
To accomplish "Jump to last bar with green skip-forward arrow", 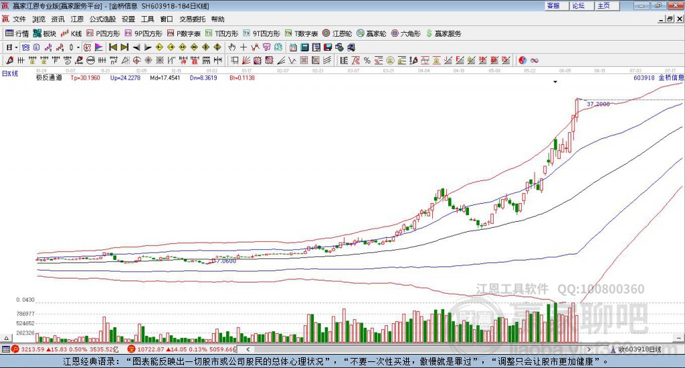I will [124, 47].
